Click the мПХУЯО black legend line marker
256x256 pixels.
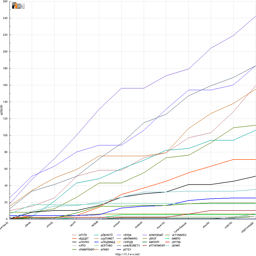pos(74,242)
